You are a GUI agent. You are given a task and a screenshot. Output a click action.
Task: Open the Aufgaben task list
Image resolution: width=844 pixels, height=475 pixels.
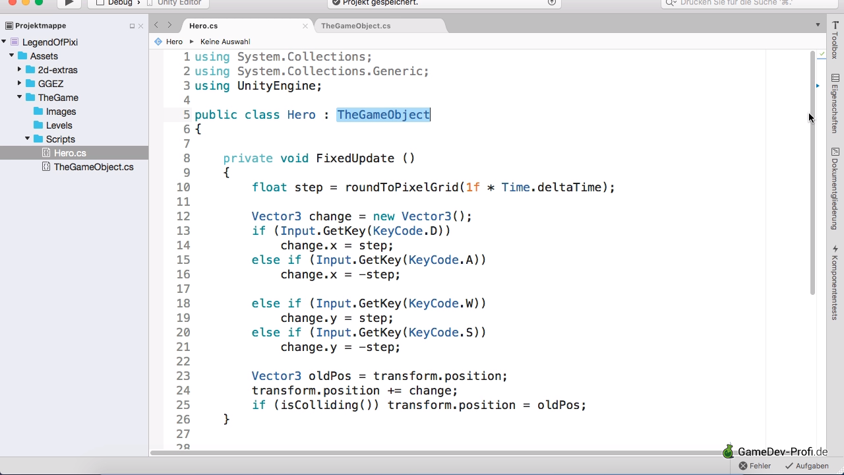coord(806,466)
